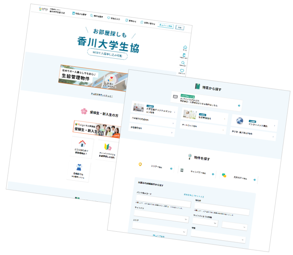Image resolution: width=293 pixels, height=255 pixels.
Task: Open お問い合わせ in the top navigation
Action: point(148,23)
